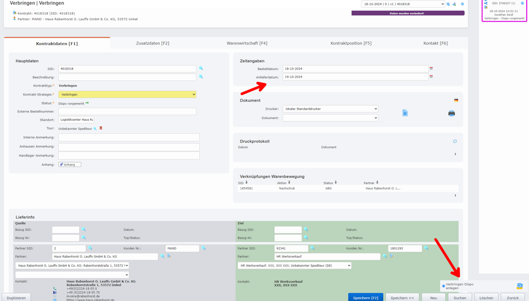Image resolution: width=529 pixels, height=301 pixels.
Task: Open the Anlieferdatum calendar picker
Action: 431,77
